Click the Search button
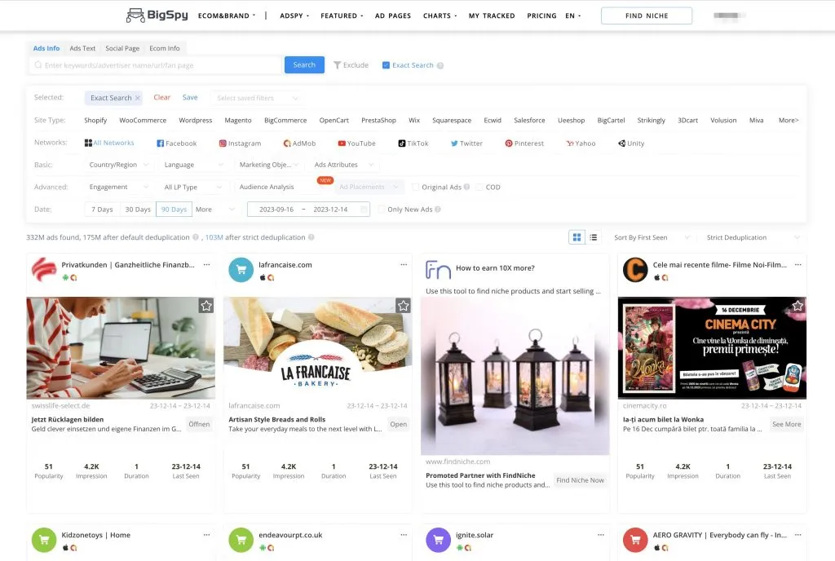Viewport: 835px width, 561px height. tap(304, 64)
